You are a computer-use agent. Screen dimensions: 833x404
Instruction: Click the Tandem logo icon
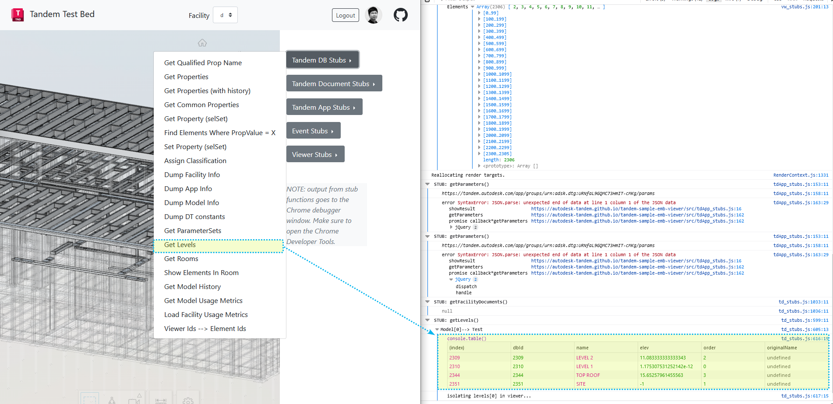[18, 14]
